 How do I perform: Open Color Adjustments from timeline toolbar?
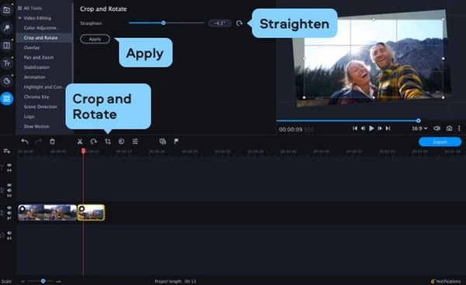click(x=121, y=142)
